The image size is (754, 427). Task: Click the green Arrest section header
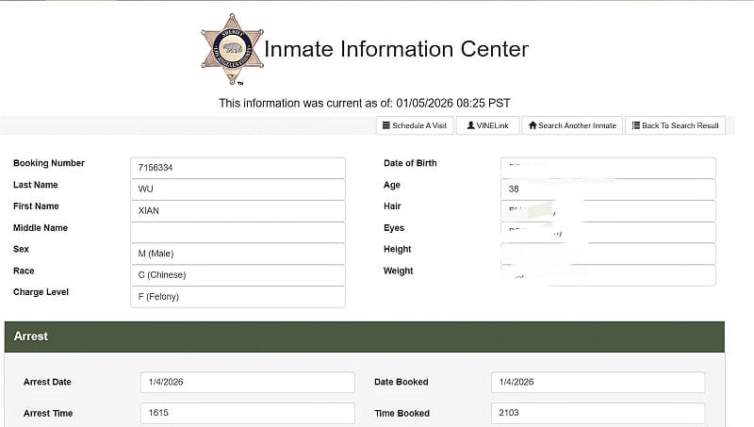point(364,337)
